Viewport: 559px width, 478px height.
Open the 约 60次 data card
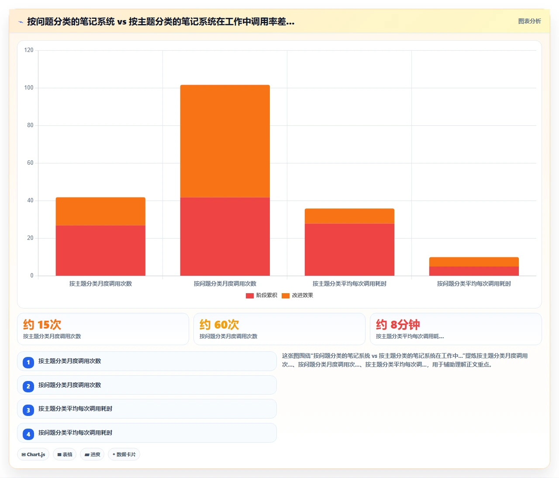click(x=279, y=329)
